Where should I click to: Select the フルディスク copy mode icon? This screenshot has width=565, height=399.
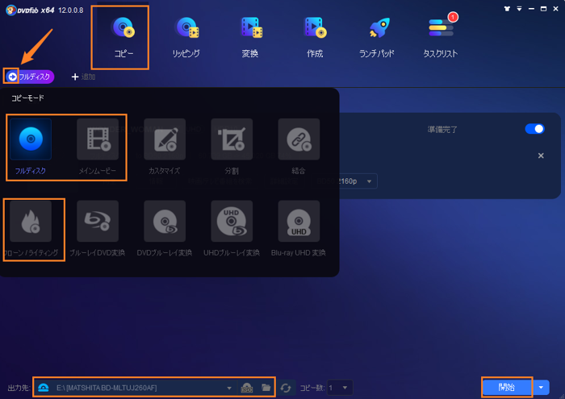pyautogui.click(x=31, y=139)
